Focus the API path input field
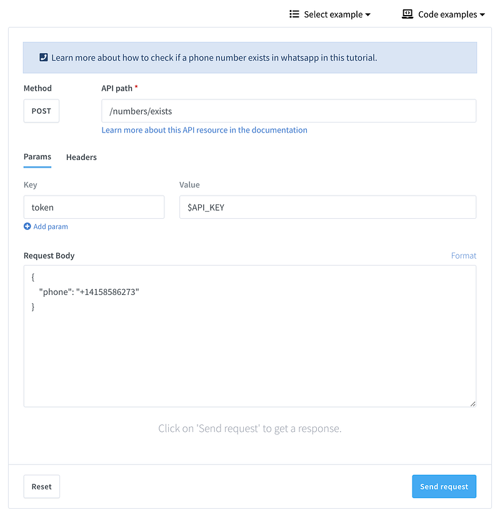500x515 pixels. click(289, 111)
